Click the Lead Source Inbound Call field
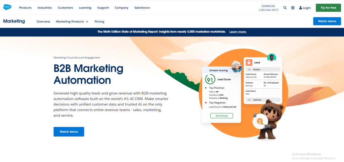Viewport: 344px width, 162px height. click(251, 76)
